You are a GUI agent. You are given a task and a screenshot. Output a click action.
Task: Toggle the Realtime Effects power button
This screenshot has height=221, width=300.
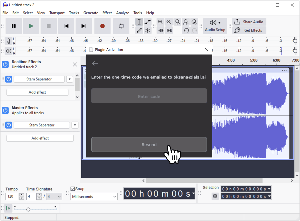[5, 64]
